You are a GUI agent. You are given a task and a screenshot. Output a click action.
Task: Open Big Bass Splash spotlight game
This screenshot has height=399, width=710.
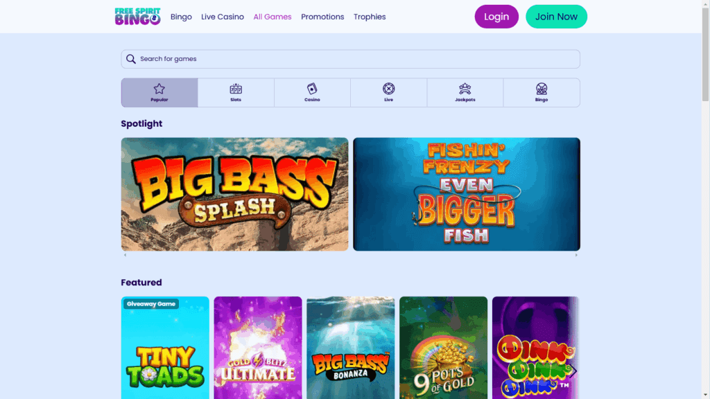click(x=234, y=194)
